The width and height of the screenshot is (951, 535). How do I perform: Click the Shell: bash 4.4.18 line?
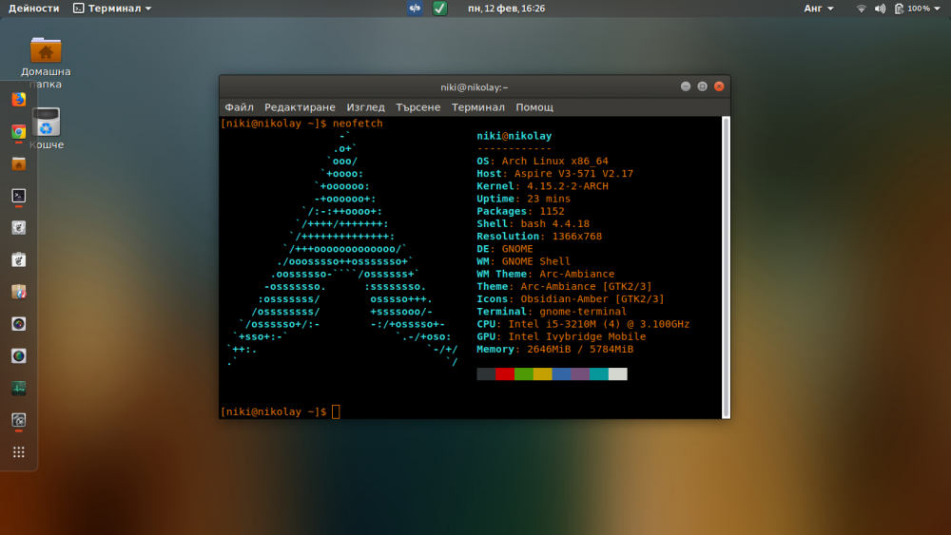click(534, 223)
